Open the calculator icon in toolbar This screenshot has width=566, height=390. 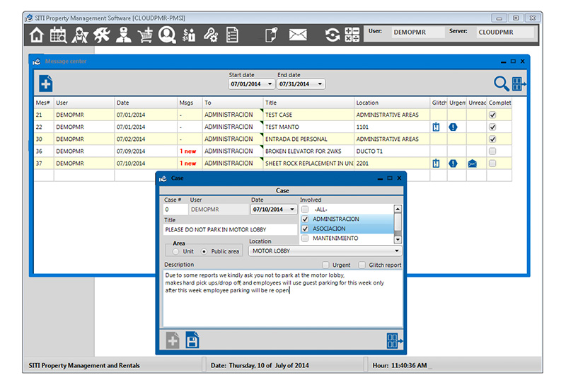pos(352,34)
